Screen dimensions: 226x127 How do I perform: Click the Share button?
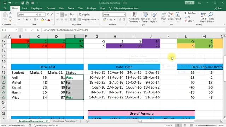(219, 8)
